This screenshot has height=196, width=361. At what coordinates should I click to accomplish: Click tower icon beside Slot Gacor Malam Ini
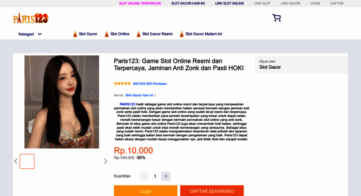tap(182, 34)
